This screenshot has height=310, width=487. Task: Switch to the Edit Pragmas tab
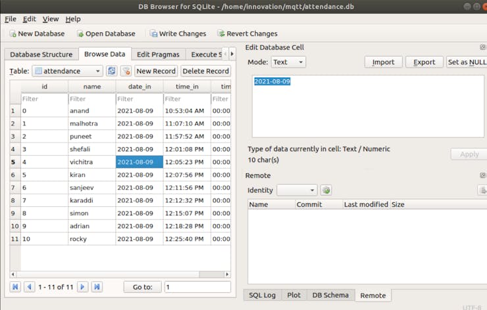158,55
